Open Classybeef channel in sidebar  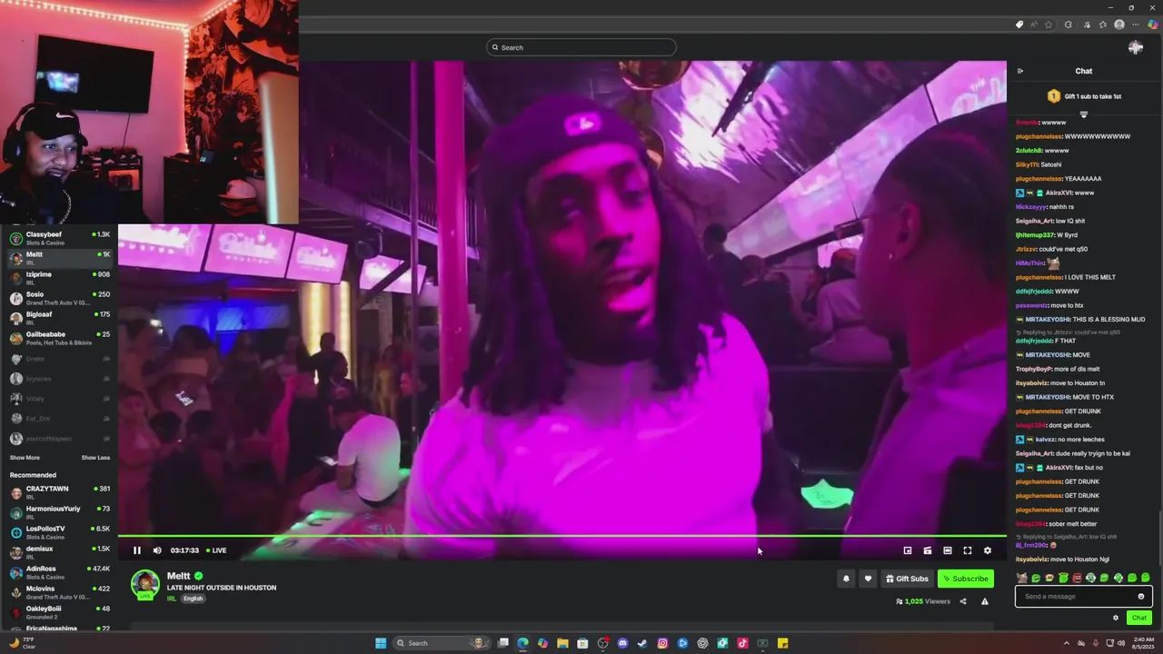[59, 238]
